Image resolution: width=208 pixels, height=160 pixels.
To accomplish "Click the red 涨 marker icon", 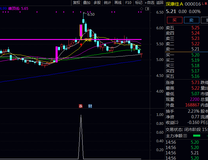I will point(81,106).
